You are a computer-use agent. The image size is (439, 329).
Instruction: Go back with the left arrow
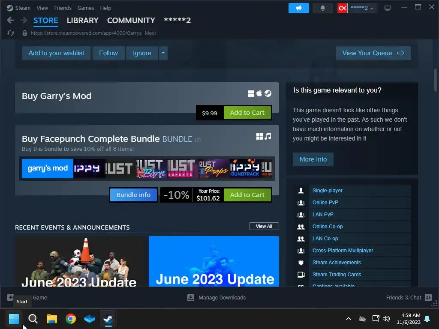pyautogui.click(x=10, y=20)
